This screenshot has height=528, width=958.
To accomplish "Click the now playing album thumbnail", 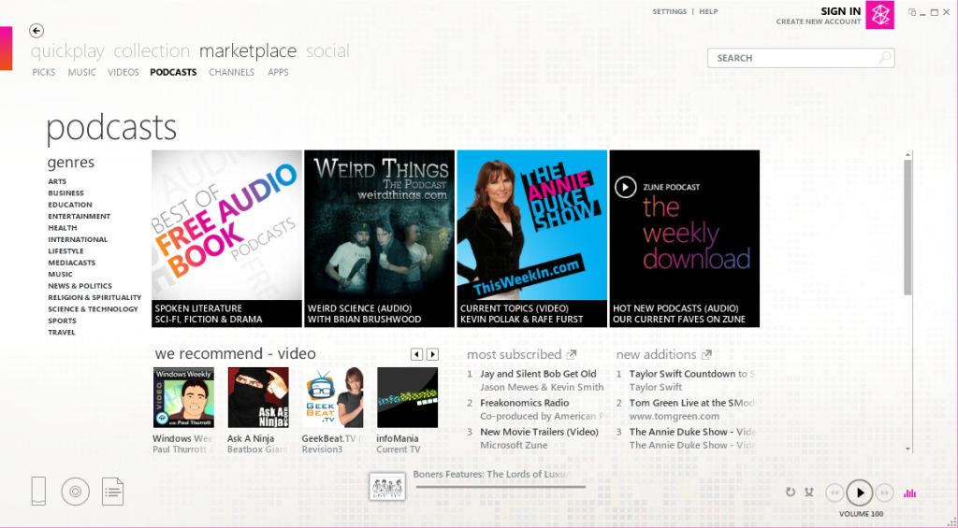I will 387,487.
